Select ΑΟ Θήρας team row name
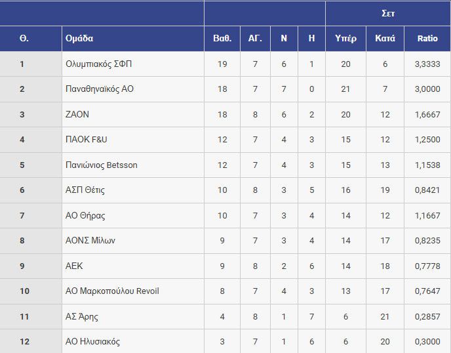 85,216
